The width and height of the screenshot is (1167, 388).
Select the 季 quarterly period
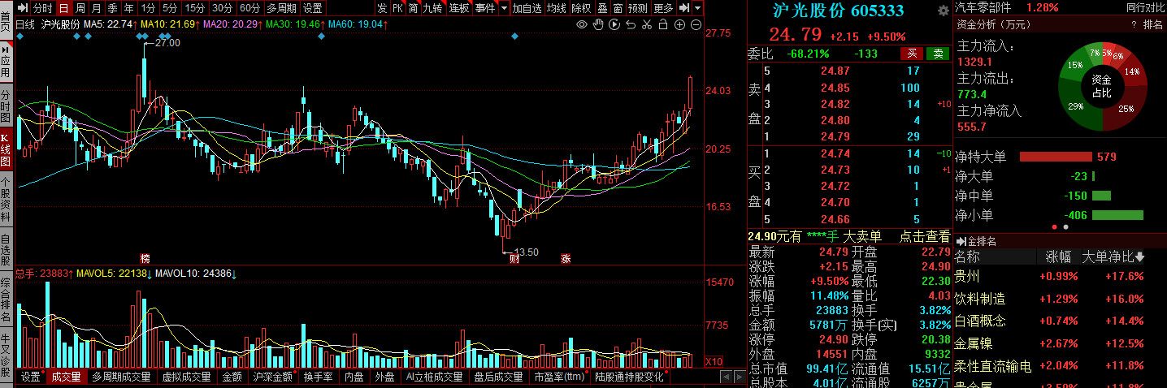113,8
